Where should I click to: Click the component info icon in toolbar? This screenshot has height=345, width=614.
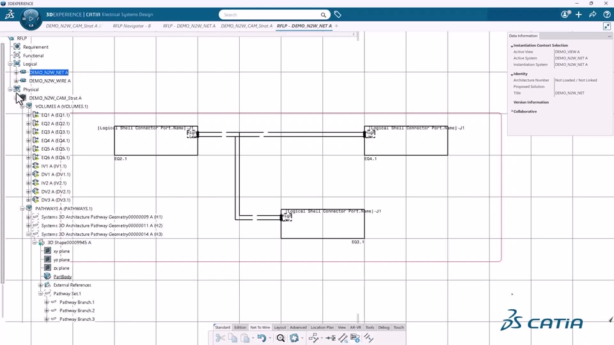355,338
